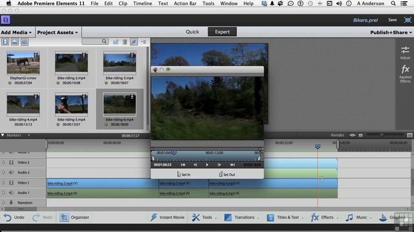The image size is (414, 232).
Task: Click the zoom-out icon left of timeline zoom slider
Action: point(361,135)
